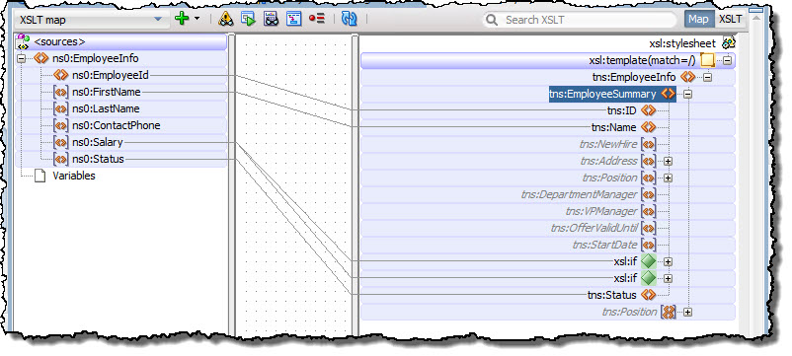Image resolution: width=792 pixels, height=356 pixels.
Task: Select the ns0:LastName source node
Action: click(x=106, y=108)
